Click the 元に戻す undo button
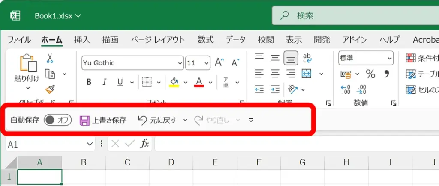 point(158,120)
